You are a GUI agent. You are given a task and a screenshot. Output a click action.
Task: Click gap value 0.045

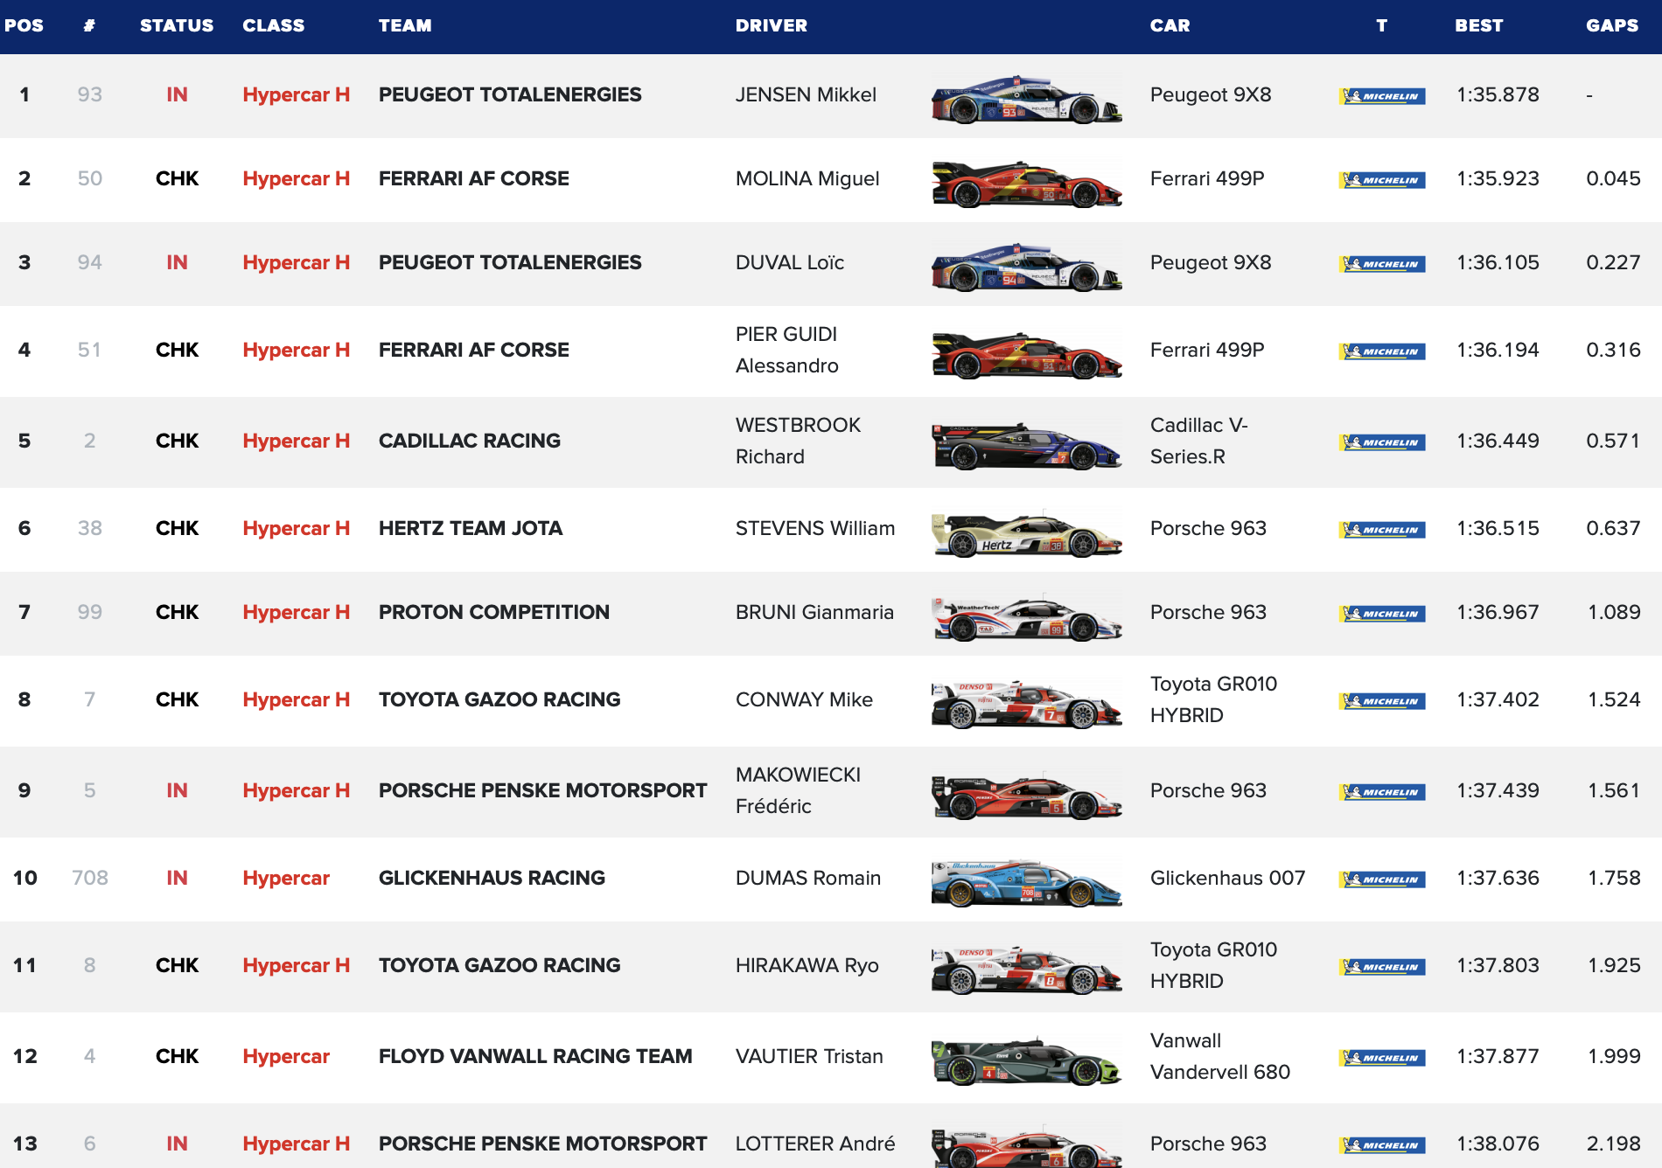pos(1613,178)
